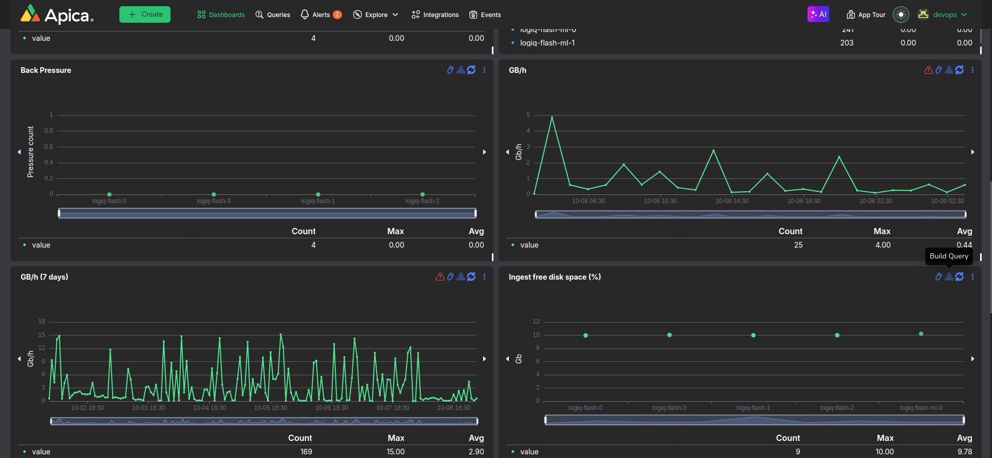Viewport: 992px width, 458px height.
Task: Open the three-dot menu on GB/h panel
Action: click(972, 70)
